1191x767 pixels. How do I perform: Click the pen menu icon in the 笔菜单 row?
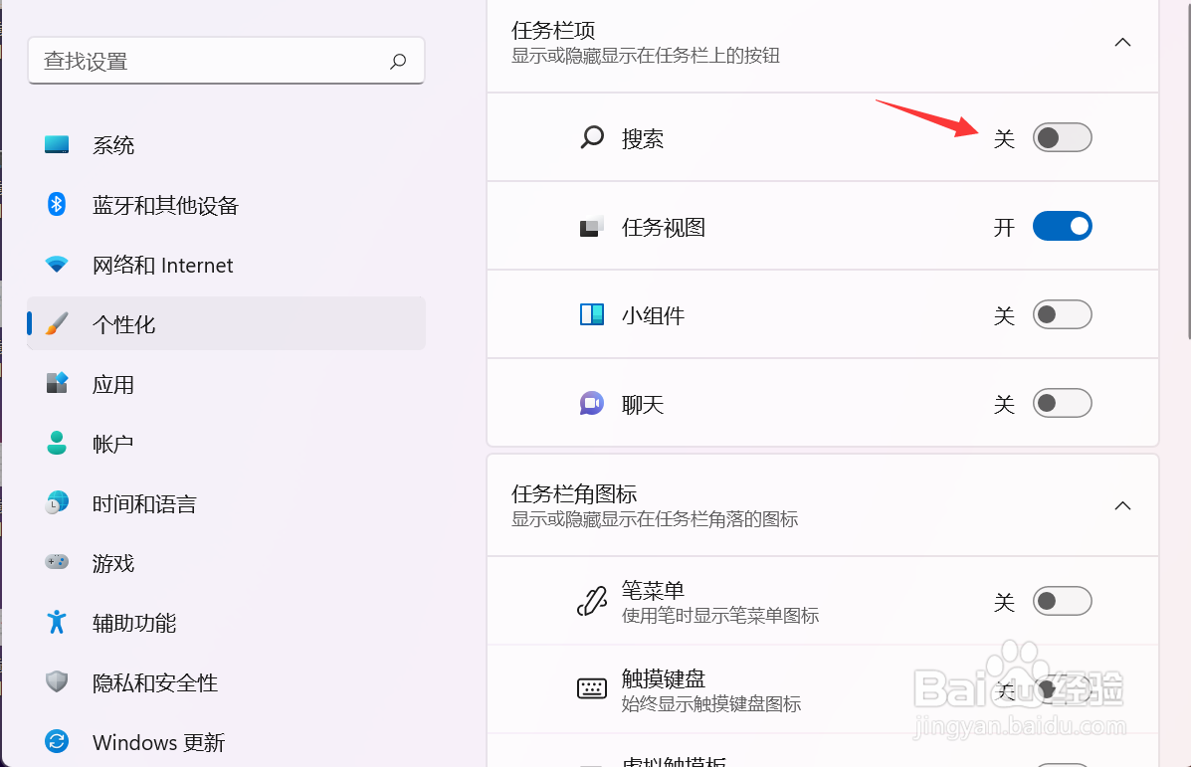point(592,601)
